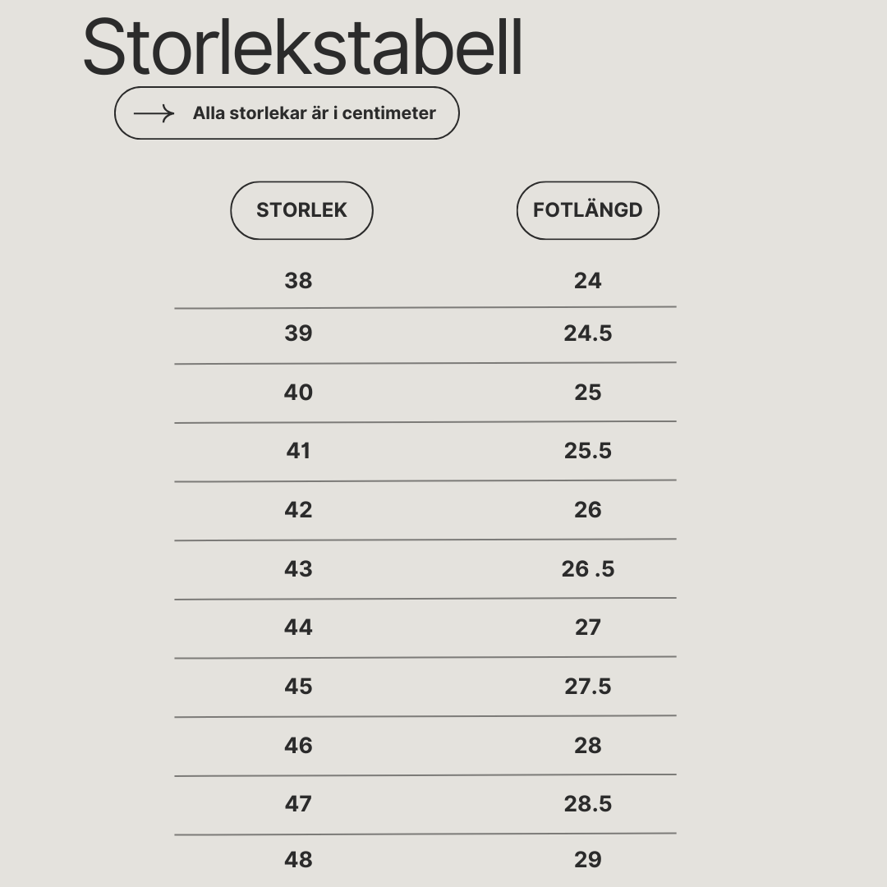Image resolution: width=887 pixels, height=887 pixels.
Task: Click size 47 in Storlek column
Action: [x=298, y=804]
